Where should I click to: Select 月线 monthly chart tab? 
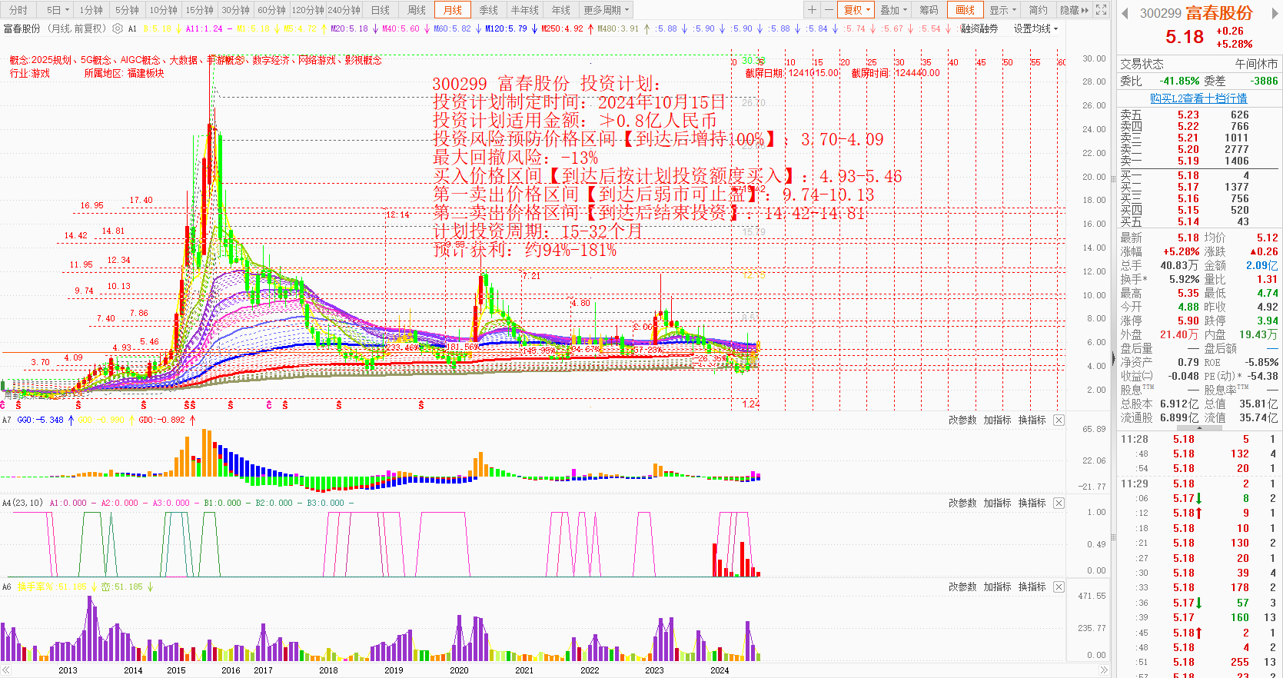coord(453,10)
